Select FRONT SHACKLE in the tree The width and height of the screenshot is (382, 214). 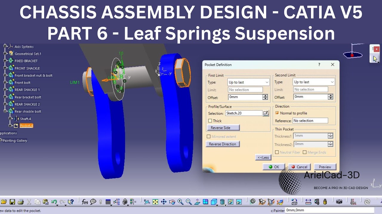click(27, 68)
